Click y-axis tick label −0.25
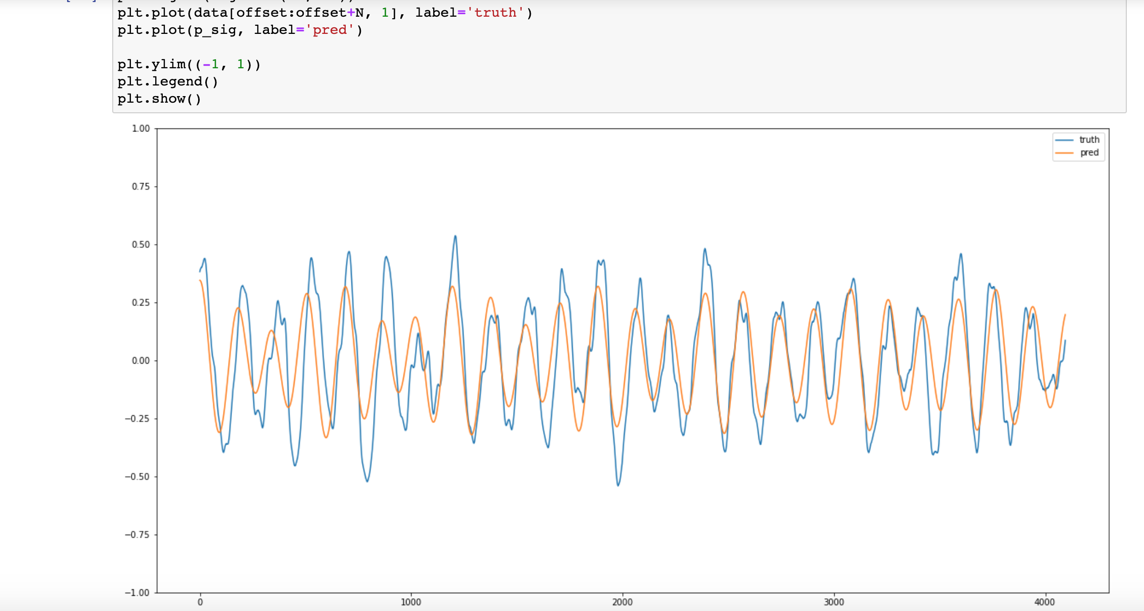This screenshot has height=611, width=1144. coord(138,419)
